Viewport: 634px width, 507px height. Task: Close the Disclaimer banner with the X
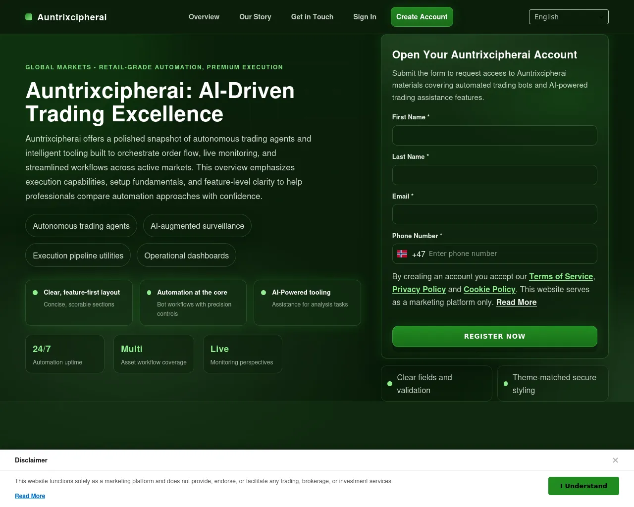pos(615,460)
